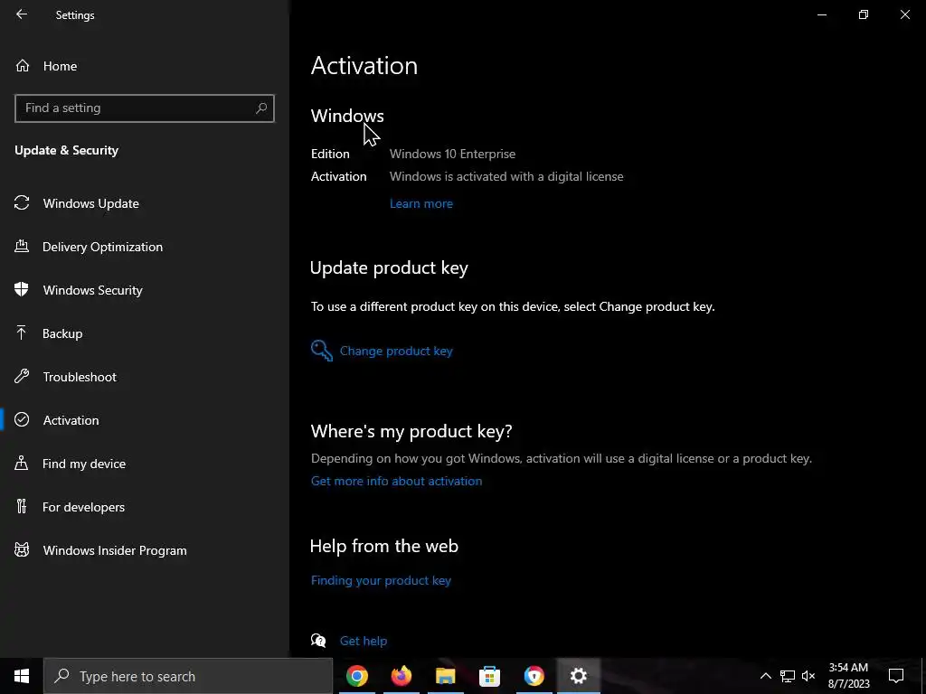Screen dimensions: 926x694
Task: Click the Windows Insider cat icon
Action: click(22, 550)
